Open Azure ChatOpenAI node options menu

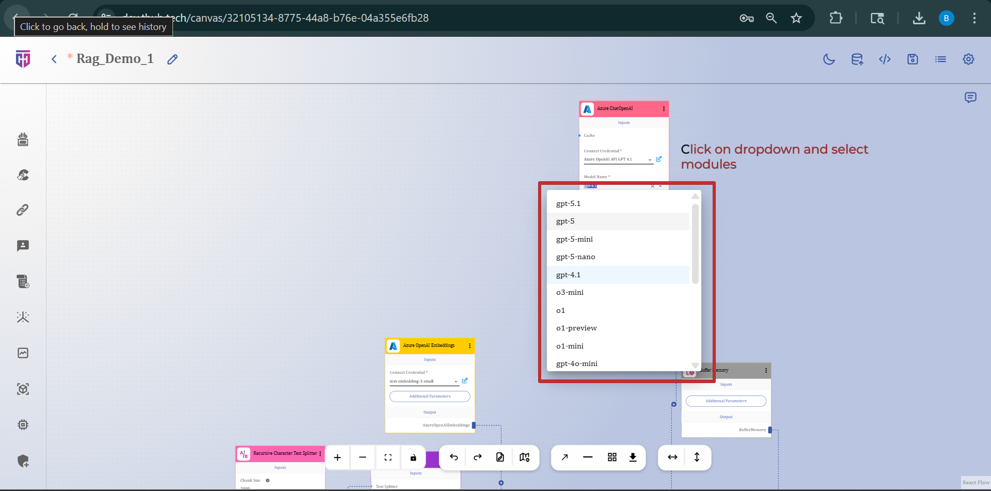664,109
